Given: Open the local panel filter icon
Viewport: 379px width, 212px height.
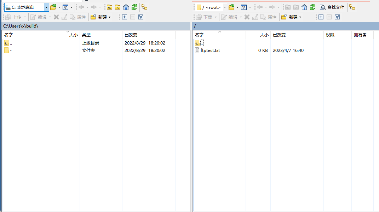Looking at the screenshot, I should coord(65,7).
